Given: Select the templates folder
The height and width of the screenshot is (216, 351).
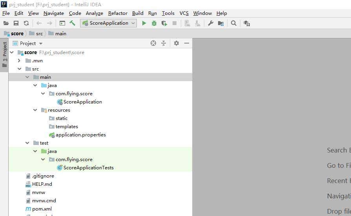Looking at the screenshot, I should point(64,127).
